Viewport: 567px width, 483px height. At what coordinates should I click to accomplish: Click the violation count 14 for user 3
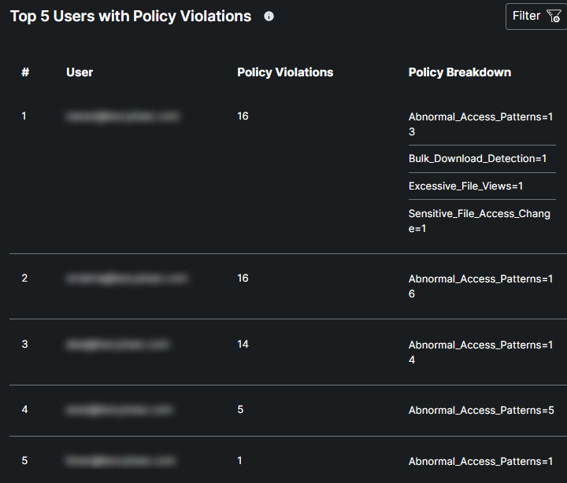click(243, 345)
